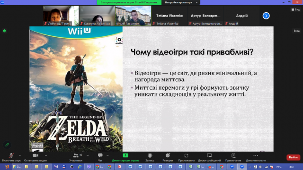Open network status icon in tray
Screen dimensions: 303x170
coord(266,167)
